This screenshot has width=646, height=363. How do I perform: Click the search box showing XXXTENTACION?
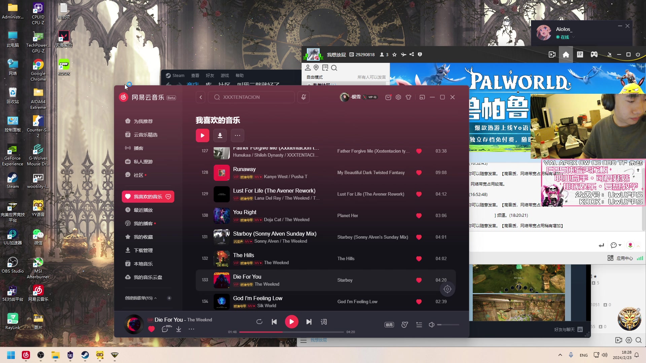tap(251, 97)
